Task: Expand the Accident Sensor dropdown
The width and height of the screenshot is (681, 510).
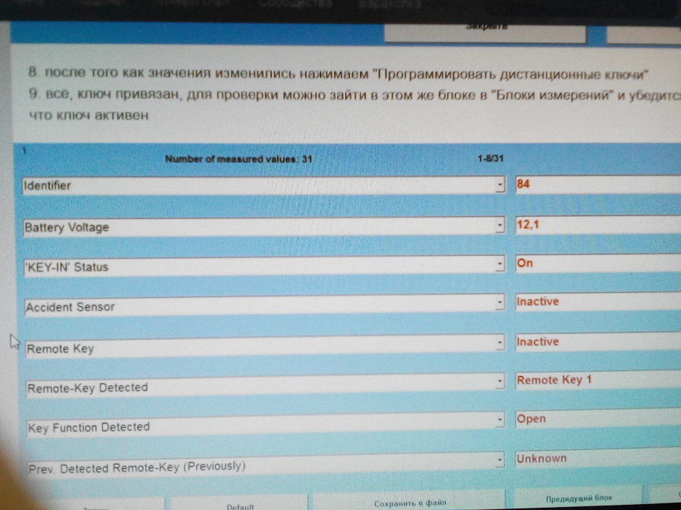Action: (500, 302)
